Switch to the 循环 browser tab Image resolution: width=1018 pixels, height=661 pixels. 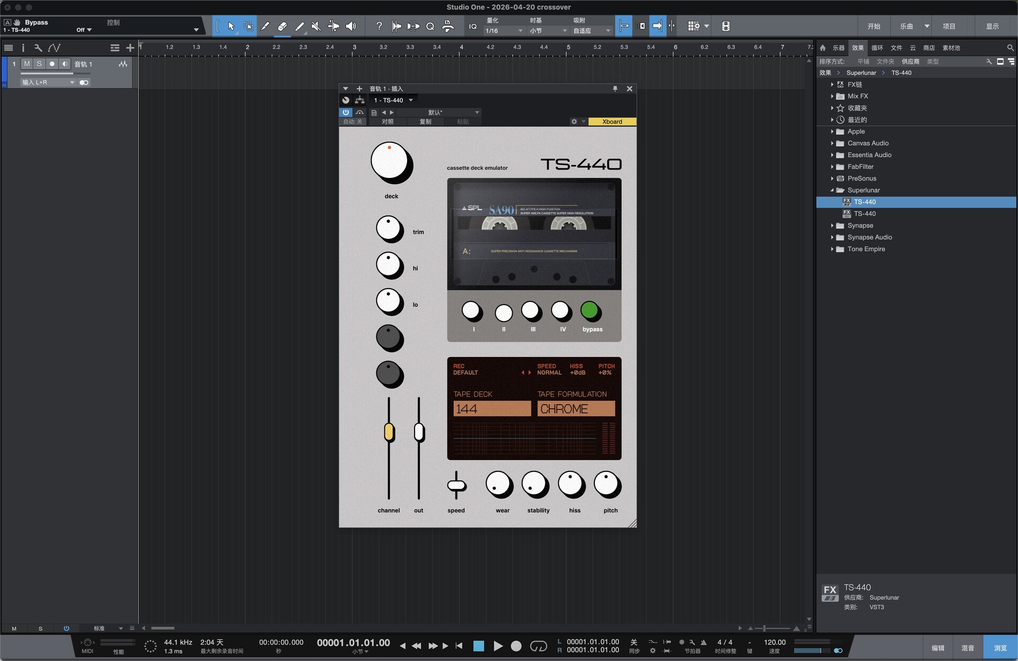coord(877,48)
